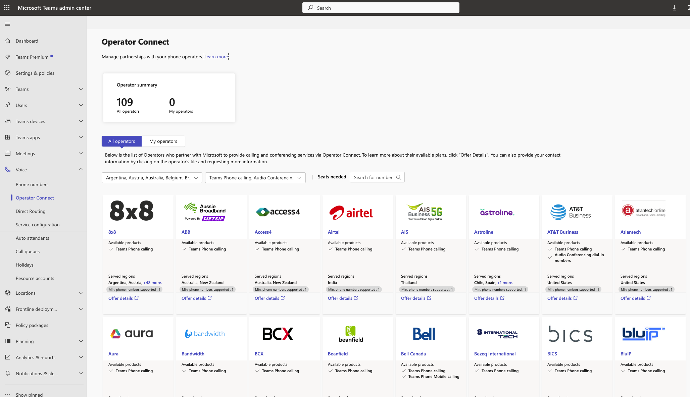The width and height of the screenshot is (690, 397).
Task: Switch to the My operators tab
Action: [163, 141]
